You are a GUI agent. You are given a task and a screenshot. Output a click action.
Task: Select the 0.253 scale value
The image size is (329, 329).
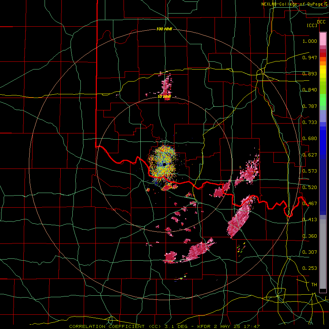(310, 268)
